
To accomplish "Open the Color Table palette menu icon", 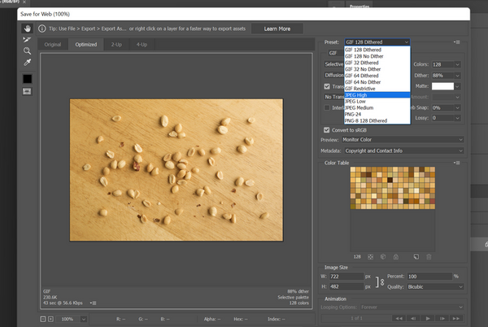I will pos(457,163).
